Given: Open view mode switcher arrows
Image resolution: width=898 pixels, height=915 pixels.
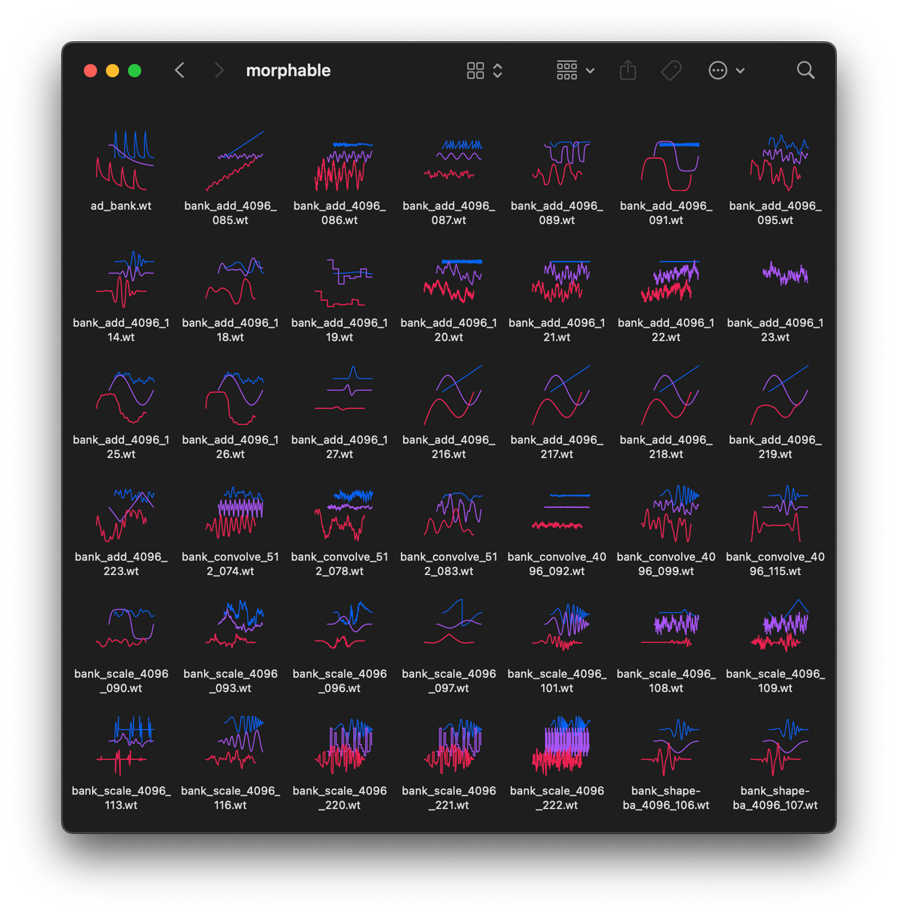Looking at the screenshot, I should [498, 70].
